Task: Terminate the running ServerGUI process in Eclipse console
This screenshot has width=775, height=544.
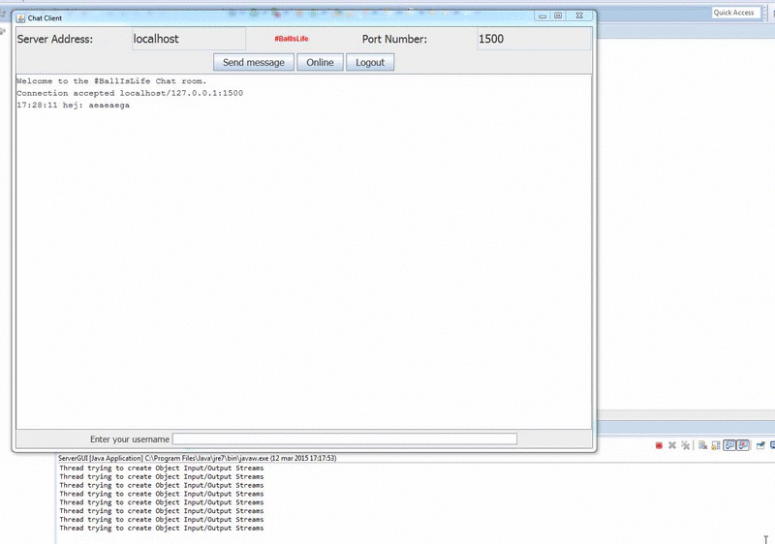Action: pyautogui.click(x=659, y=445)
